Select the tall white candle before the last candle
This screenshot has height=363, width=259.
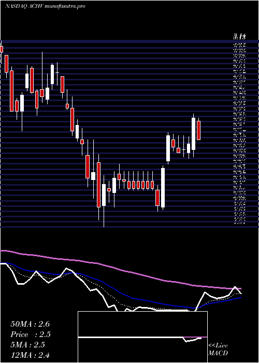[193, 134]
